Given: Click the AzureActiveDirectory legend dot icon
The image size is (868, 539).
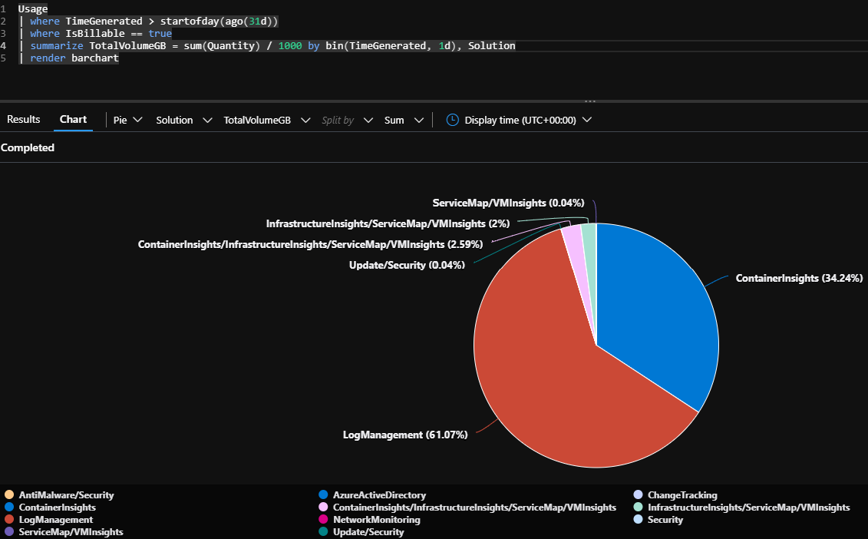Looking at the screenshot, I should 324,494.
